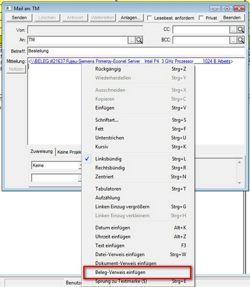
Task: Choose Uhrzeit einfügen menu entry
Action: point(138,237)
